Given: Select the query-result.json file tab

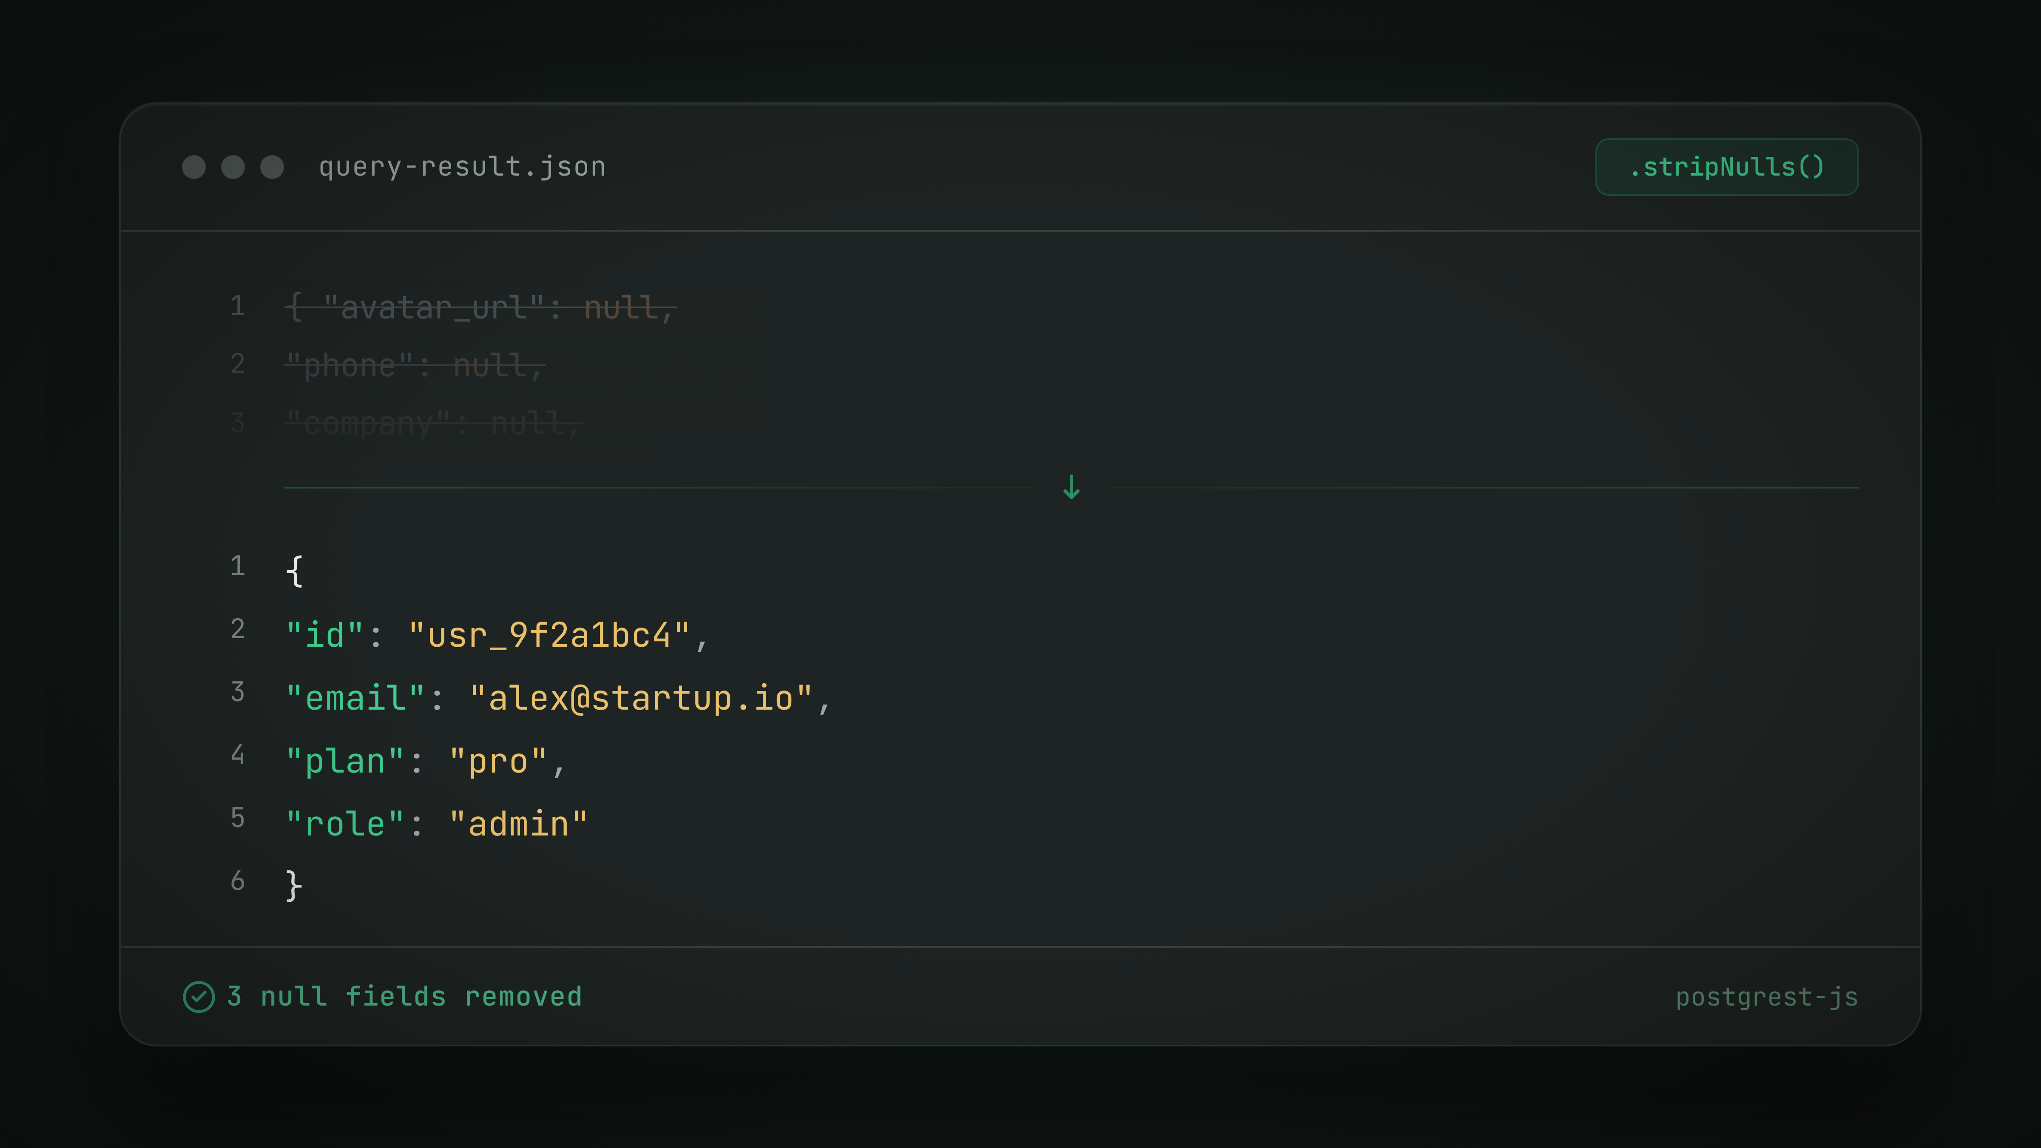Looking at the screenshot, I should (x=462, y=167).
